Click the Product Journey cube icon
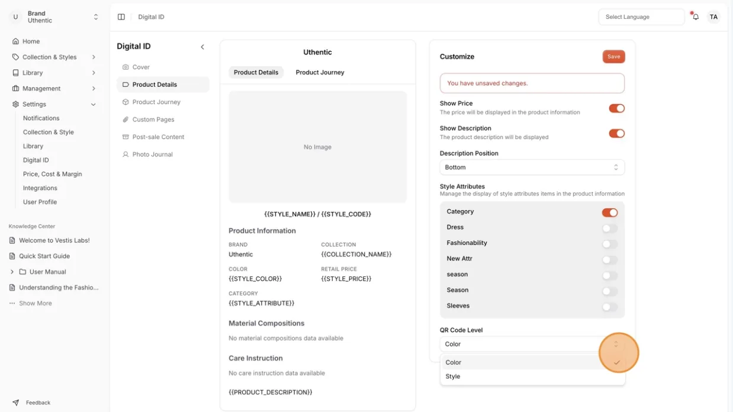This screenshot has height=412, width=733. [126, 102]
